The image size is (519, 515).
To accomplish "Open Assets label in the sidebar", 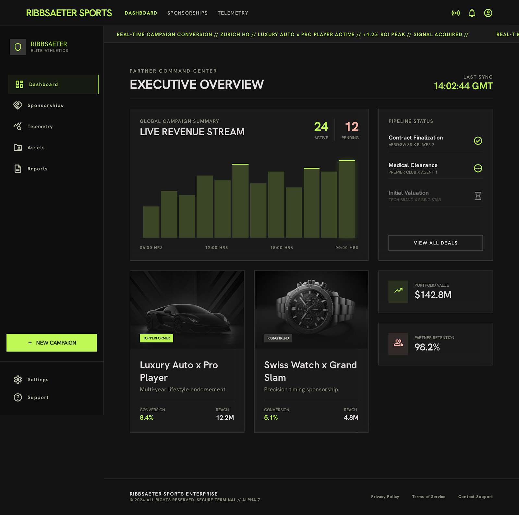I will coord(36,148).
